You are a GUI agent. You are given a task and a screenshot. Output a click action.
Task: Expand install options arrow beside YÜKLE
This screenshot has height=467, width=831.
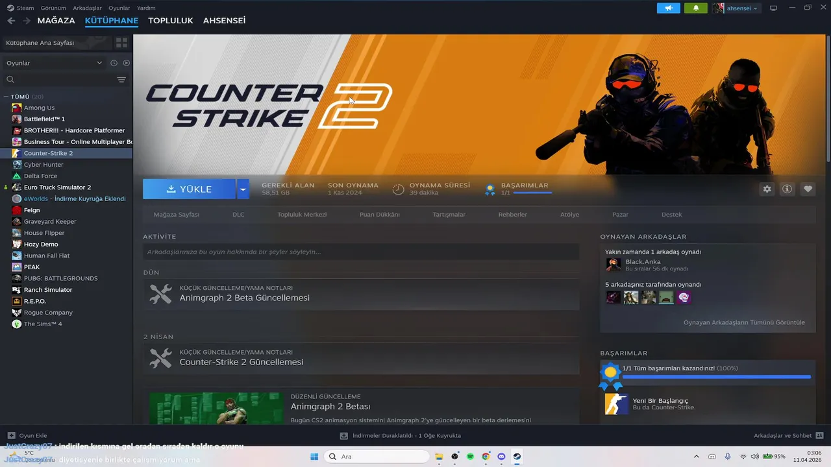tap(243, 189)
